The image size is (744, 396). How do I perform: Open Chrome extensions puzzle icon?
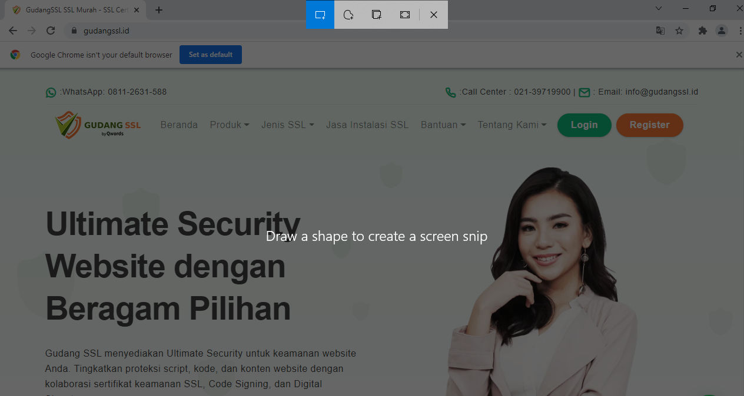702,31
